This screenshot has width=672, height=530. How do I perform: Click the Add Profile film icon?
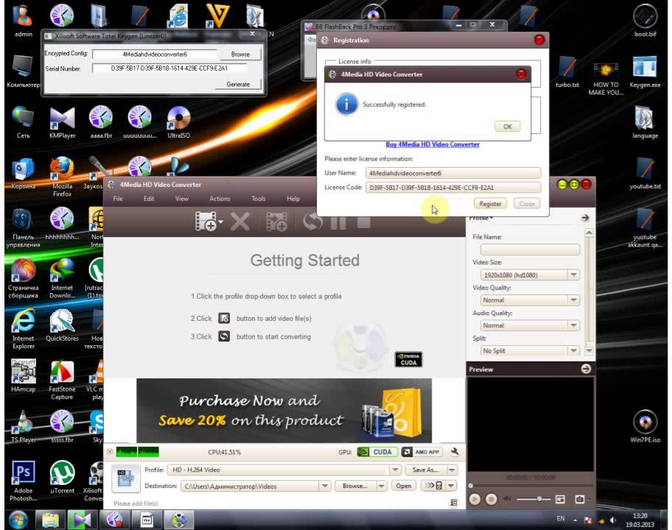coord(276,222)
